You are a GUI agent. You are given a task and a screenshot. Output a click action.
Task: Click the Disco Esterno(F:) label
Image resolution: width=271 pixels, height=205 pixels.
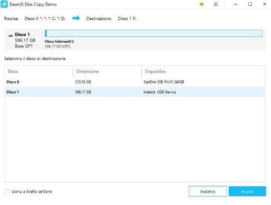tap(59, 41)
